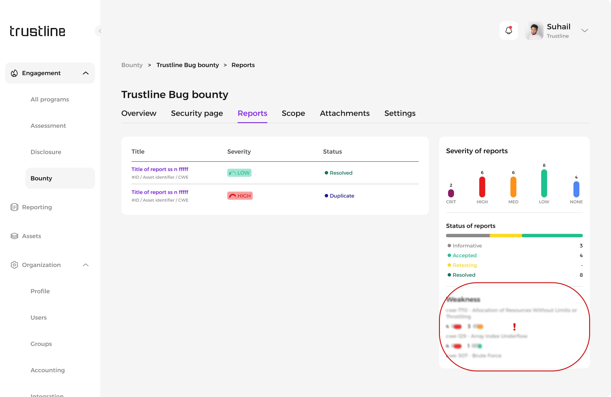Click Suhail's profile avatar

coord(534,31)
